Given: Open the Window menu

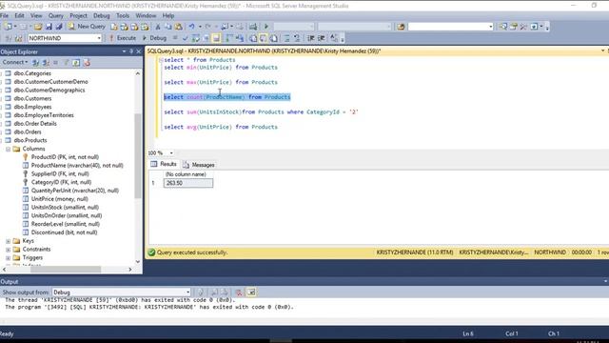Looking at the screenshot, I should [x=146, y=15].
